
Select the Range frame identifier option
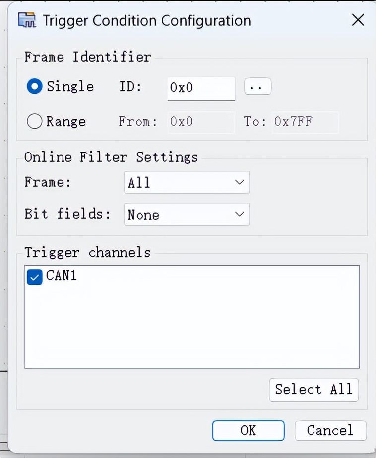coord(34,122)
